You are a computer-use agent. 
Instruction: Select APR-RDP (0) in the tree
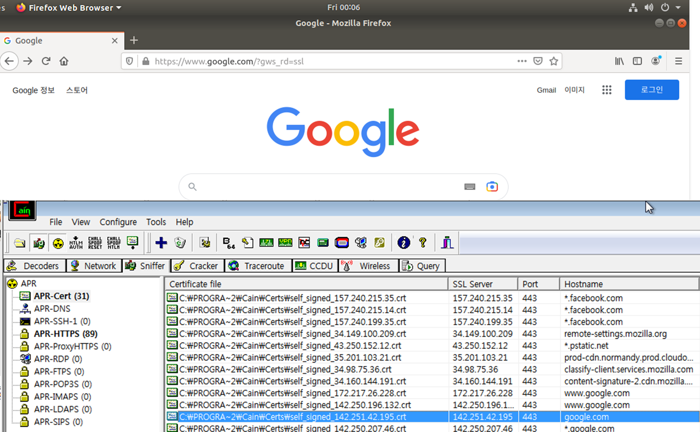tap(58, 359)
